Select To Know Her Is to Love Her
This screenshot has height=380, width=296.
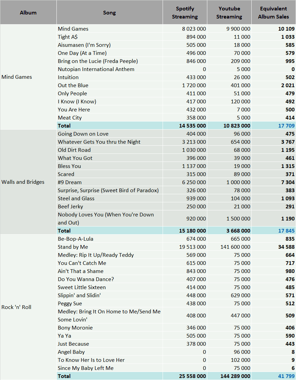click(x=110, y=360)
